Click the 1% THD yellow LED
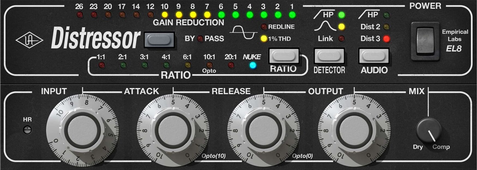Screen dimensions: 477x170 pyautogui.click(x=264, y=39)
